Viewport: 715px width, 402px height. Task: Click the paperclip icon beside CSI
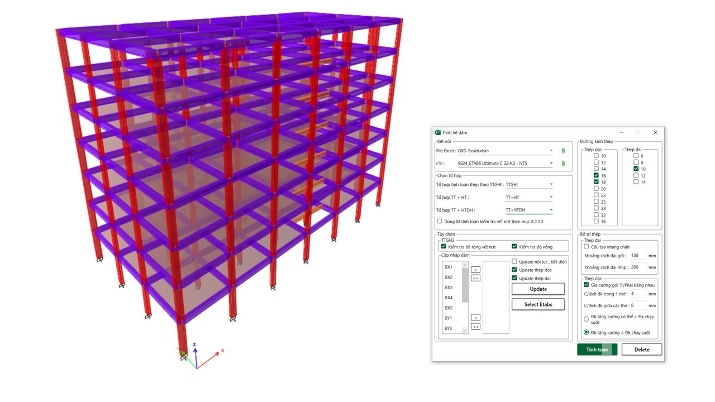pyautogui.click(x=563, y=163)
